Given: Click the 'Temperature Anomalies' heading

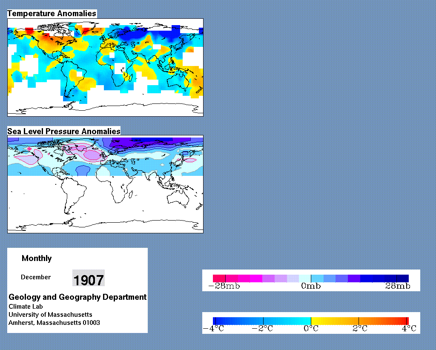Looking at the screenshot, I should point(52,13).
